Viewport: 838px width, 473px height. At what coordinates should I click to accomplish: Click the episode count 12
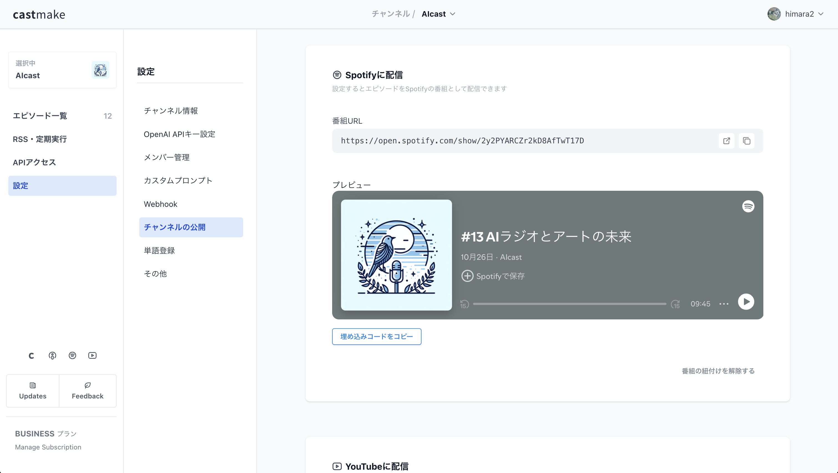coord(108,116)
